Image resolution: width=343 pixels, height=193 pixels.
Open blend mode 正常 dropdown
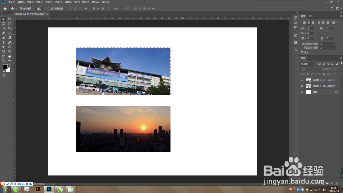310,69
